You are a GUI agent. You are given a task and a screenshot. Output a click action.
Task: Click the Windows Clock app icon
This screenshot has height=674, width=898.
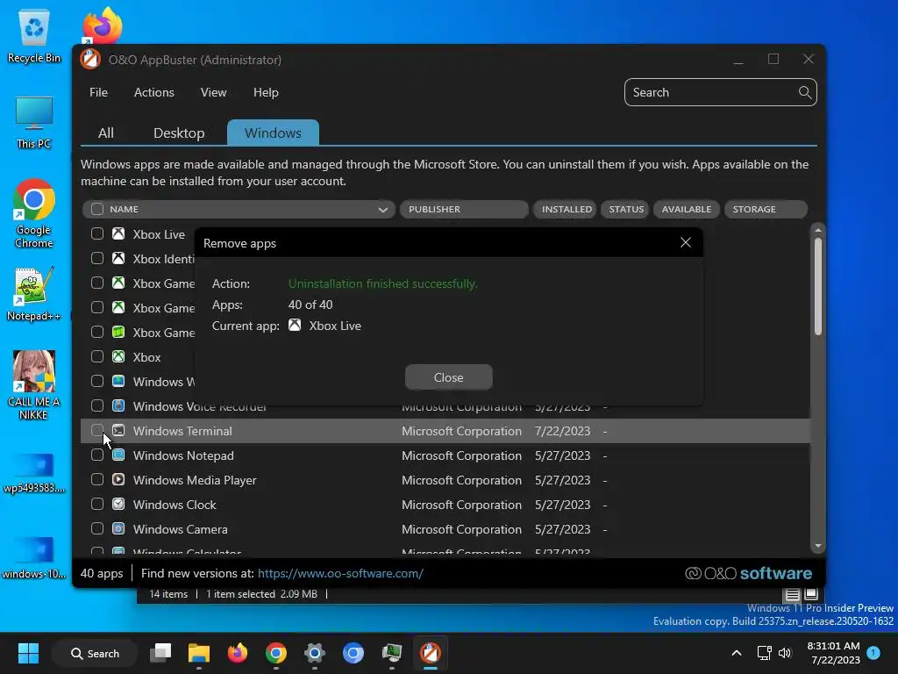pos(118,505)
